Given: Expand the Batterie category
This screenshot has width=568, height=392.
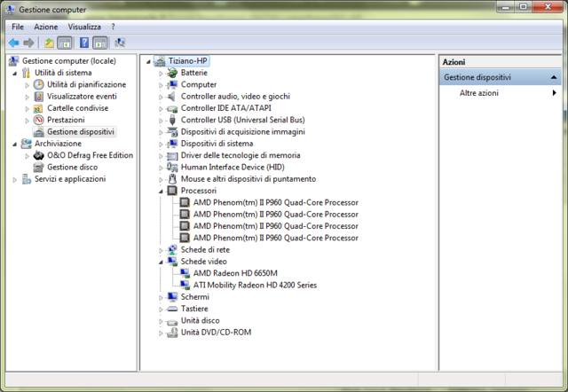Looking at the screenshot, I should [x=162, y=73].
